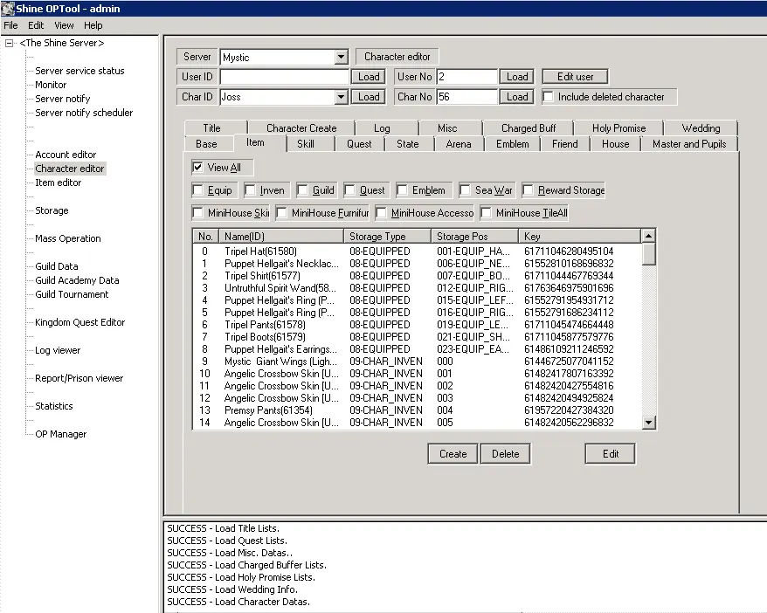This screenshot has width=767, height=613.
Task: Click Load next to Char ID
Action: 369,97
